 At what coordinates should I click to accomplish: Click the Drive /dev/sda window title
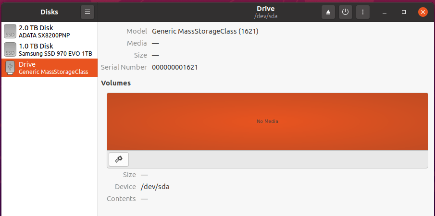point(266,12)
